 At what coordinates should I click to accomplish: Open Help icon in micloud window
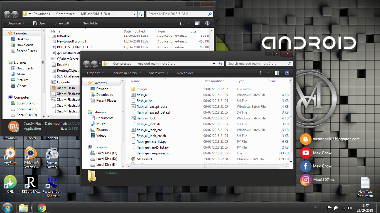(287, 73)
